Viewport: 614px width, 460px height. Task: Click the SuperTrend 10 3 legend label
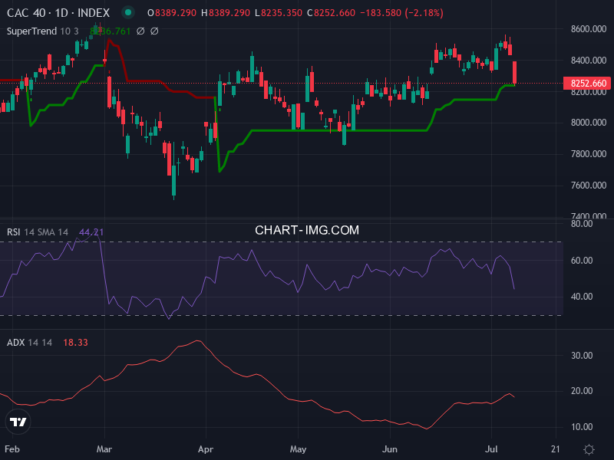coord(43,31)
